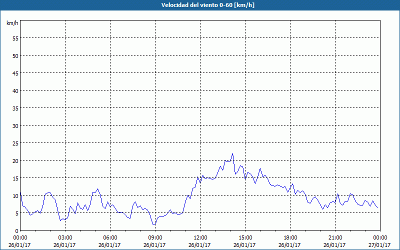The height and width of the screenshot is (250, 400).
Task: Click the 55 value on the y-axis
Action: tap(15, 38)
